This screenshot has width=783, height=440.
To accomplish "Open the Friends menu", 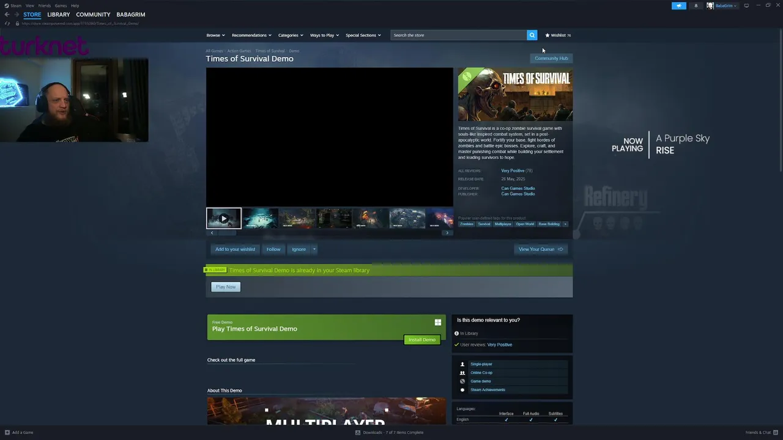I will point(45,5).
